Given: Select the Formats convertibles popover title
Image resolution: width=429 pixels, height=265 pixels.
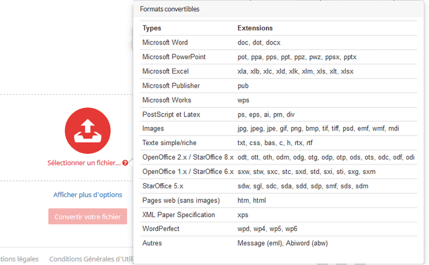Looking at the screenshot, I should tap(169, 9).
